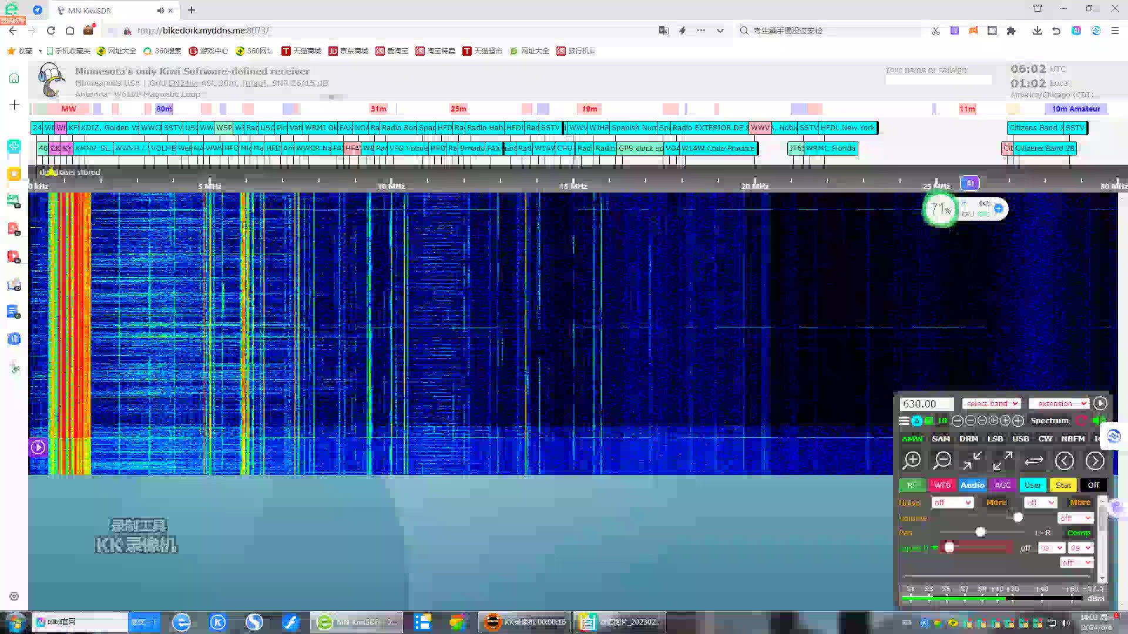The width and height of the screenshot is (1128, 634).
Task: Switch to the RF tab
Action: click(x=912, y=485)
